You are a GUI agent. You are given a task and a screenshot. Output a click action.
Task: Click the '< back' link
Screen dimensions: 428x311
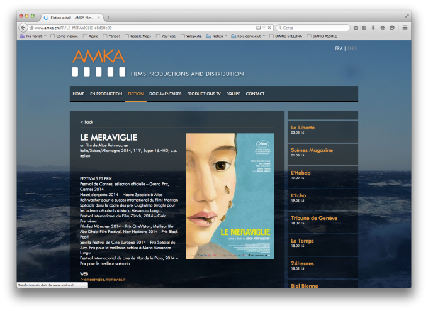click(x=86, y=122)
